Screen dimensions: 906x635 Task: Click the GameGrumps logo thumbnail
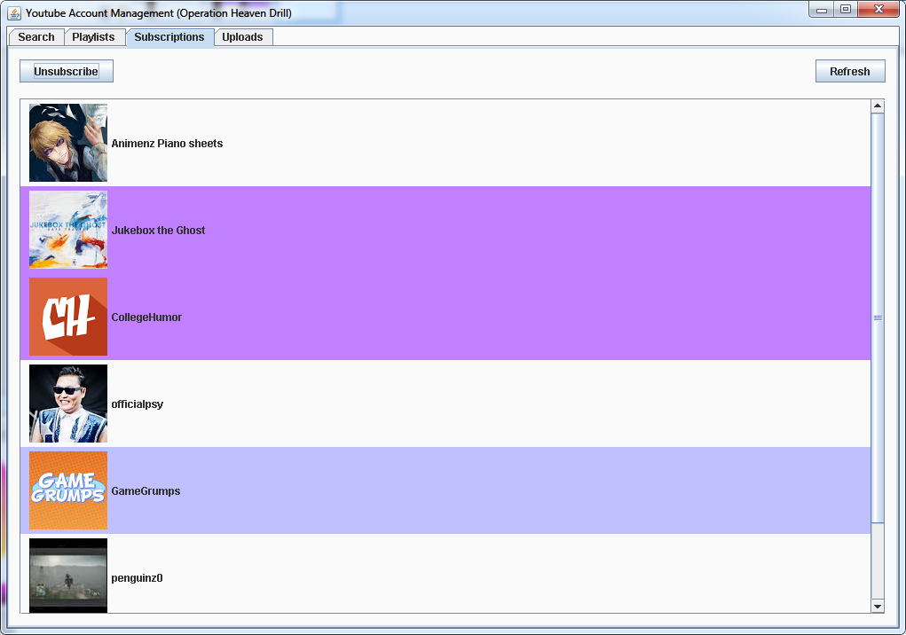68,490
